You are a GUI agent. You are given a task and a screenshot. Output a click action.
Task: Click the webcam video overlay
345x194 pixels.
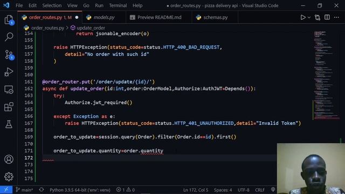coord(311,169)
